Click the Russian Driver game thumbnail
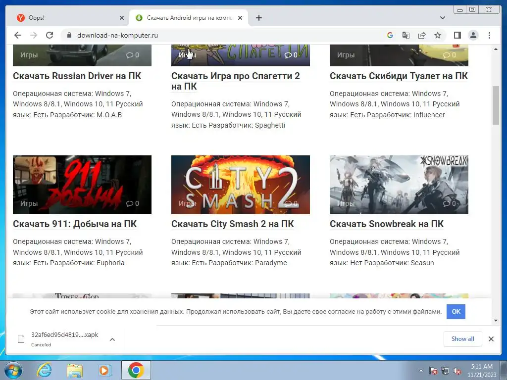507x380 pixels. (x=82, y=55)
